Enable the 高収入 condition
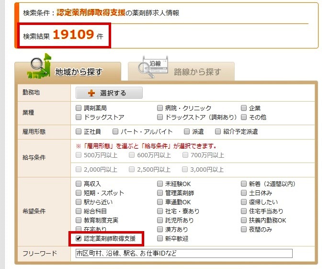The image size is (330, 269). coord(79,184)
